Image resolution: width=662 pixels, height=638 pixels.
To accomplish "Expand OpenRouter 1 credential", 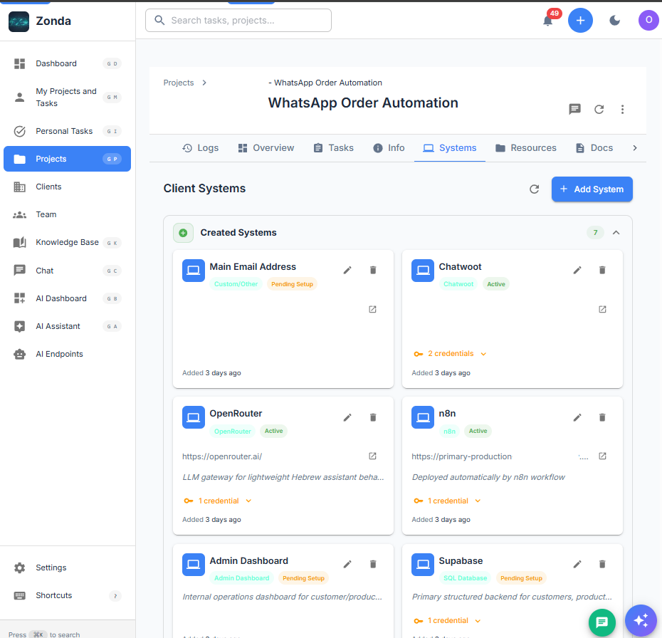I will point(218,501).
